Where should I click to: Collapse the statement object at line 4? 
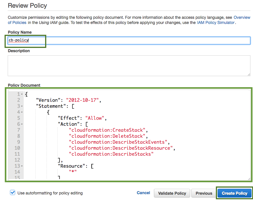[22, 112]
